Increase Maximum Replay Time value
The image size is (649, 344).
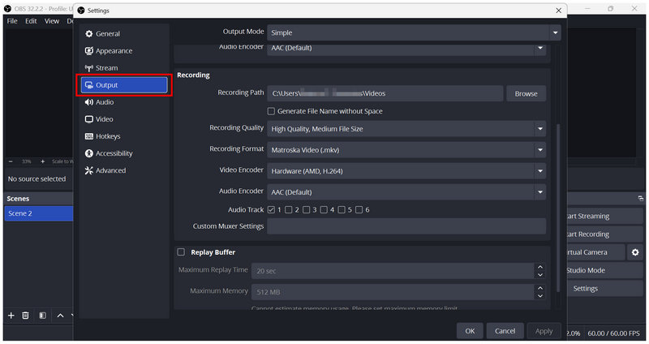pyautogui.click(x=540, y=267)
